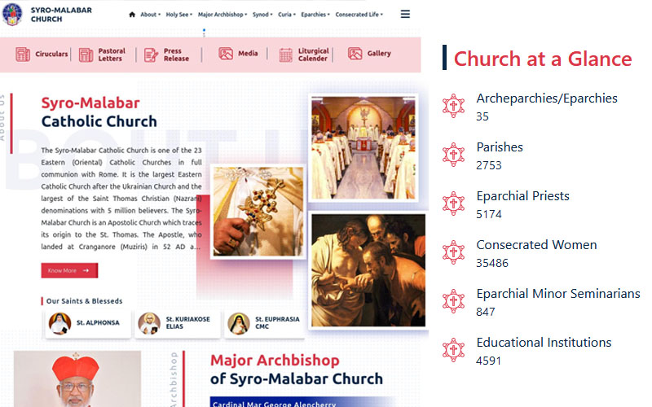Open the St. Euphrasia CMC card
652x407 pixels.
[x=264, y=323]
